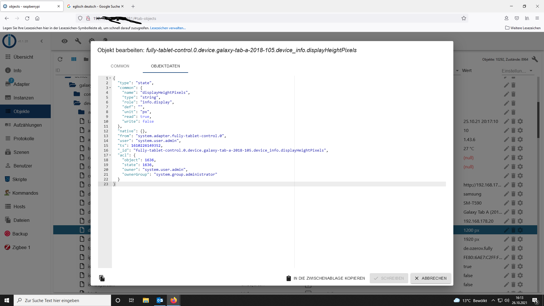Select the OBJEKTDATEN tab
Image resolution: width=544 pixels, height=306 pixels.
[x=165, y=66]
